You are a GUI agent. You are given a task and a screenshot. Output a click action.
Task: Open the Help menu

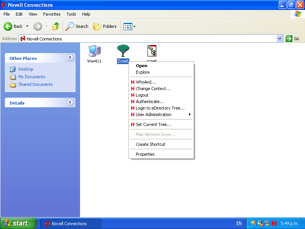(86, 14)
